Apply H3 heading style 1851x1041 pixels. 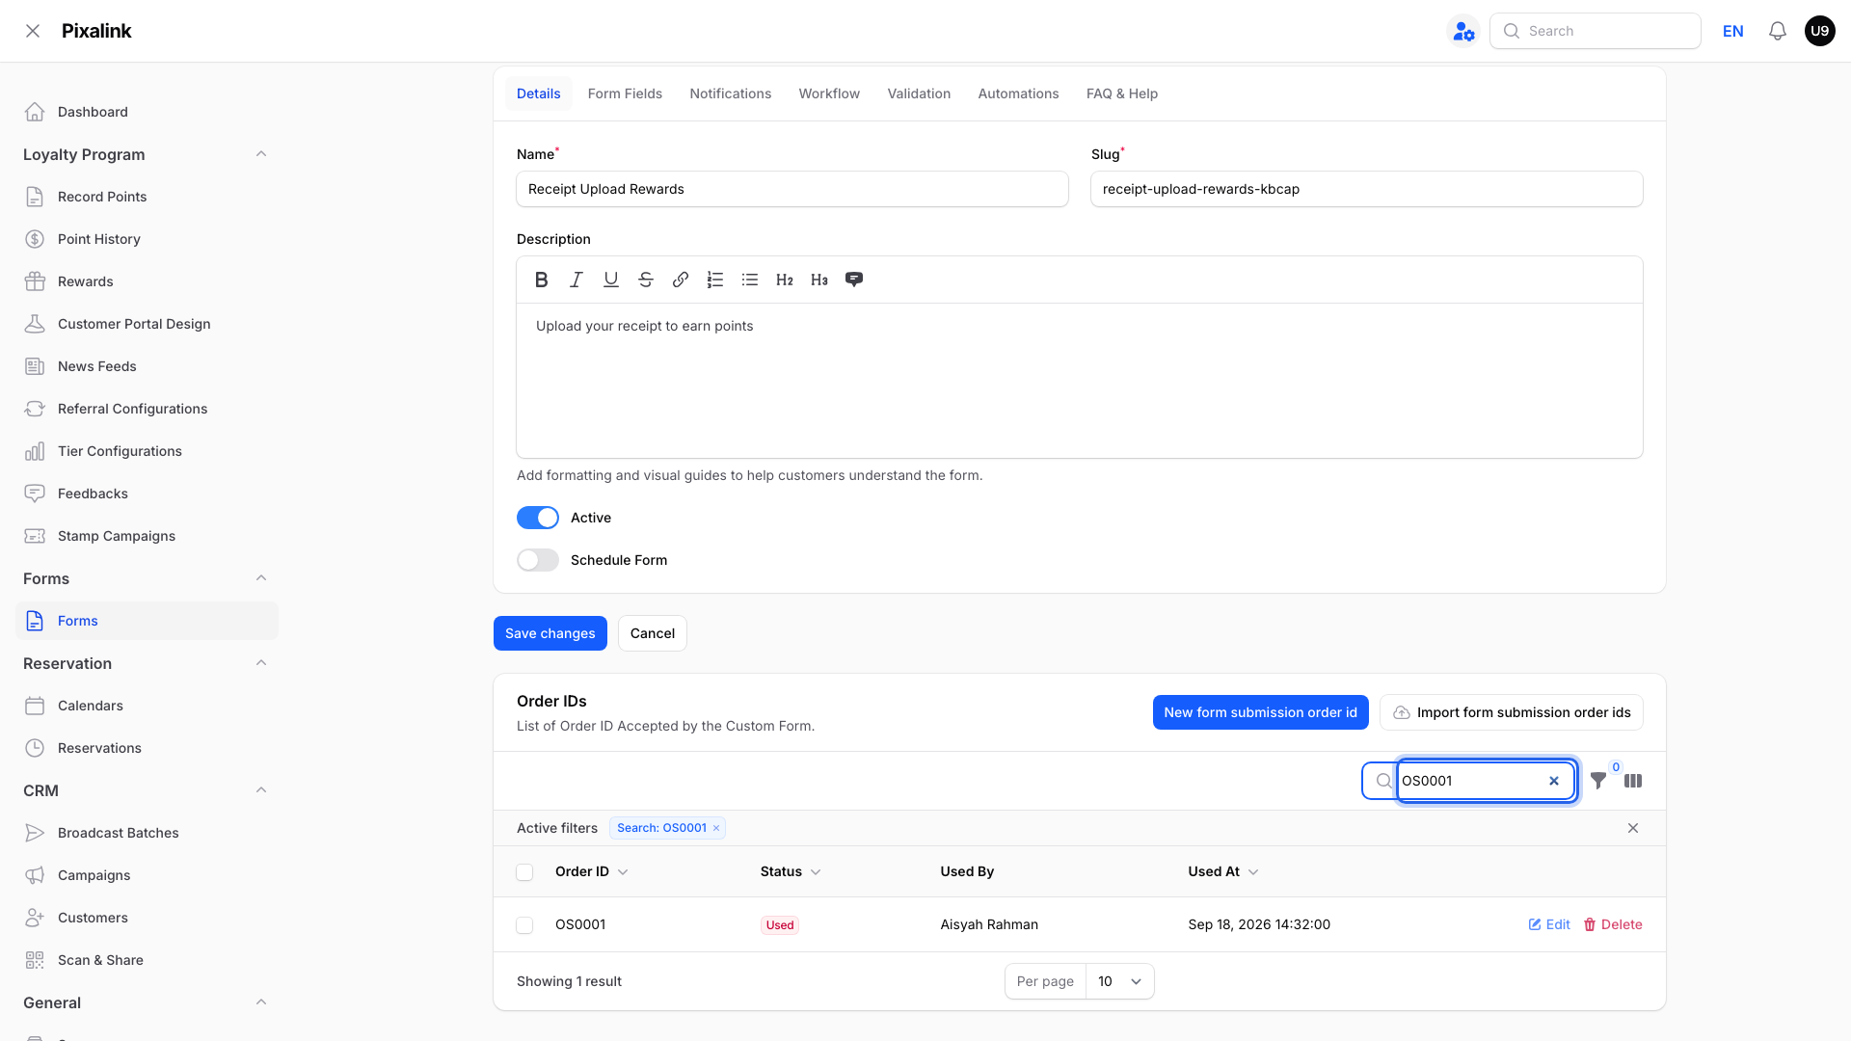pyautogui.click(x=818, y=280)
